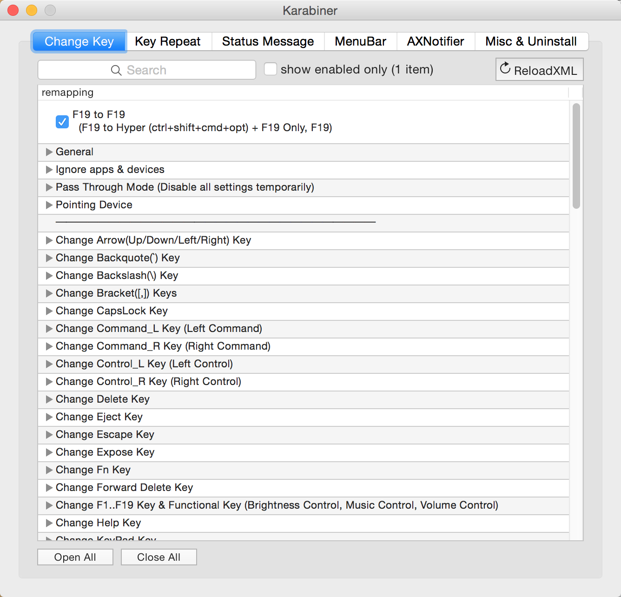This screenshot has height=597, width=621.
Task: Expand the Change Expose Key triangle
Action: click(x=49, y=452)
